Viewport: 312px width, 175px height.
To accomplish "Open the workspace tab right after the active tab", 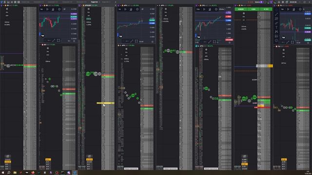I will (106, 2).
